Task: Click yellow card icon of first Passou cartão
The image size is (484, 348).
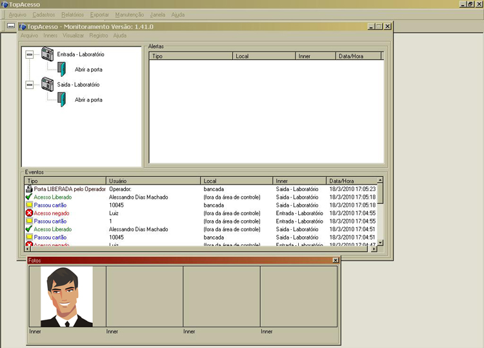Action: pos(29,205)
